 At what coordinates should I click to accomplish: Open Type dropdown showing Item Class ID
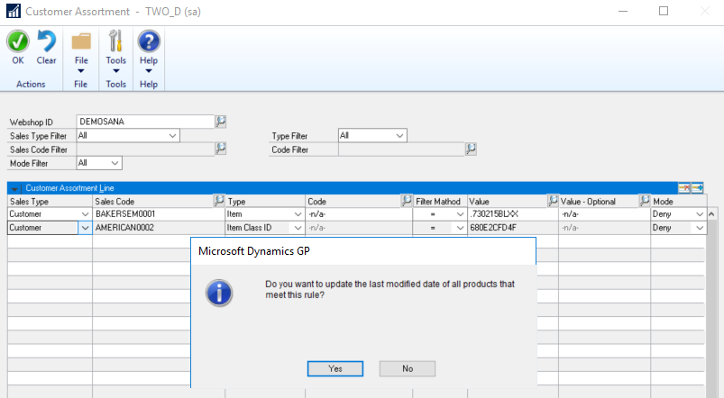[298, 228]
